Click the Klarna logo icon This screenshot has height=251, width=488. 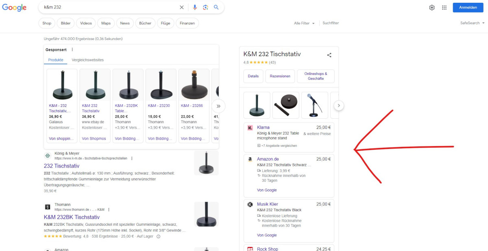[x=250, y=127]
